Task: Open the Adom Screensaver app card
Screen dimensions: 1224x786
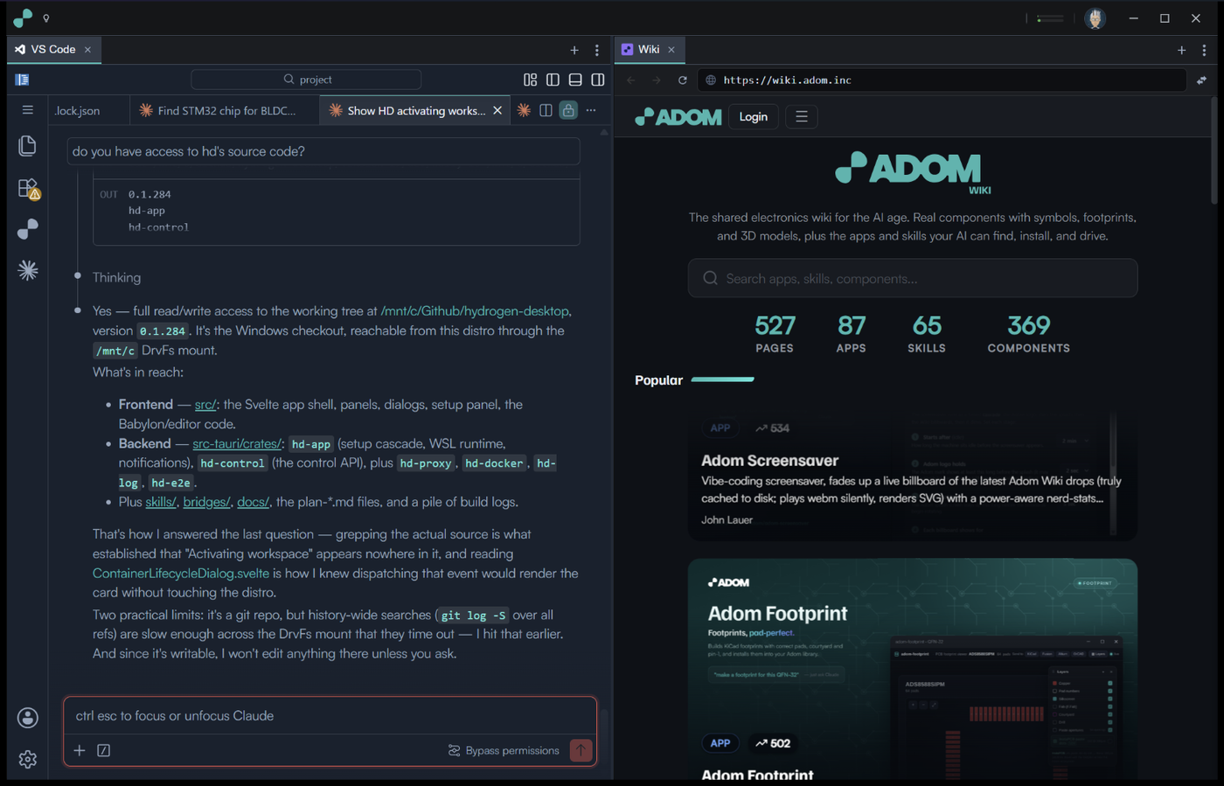Action: pyautogui.click(x=913, y=475)
